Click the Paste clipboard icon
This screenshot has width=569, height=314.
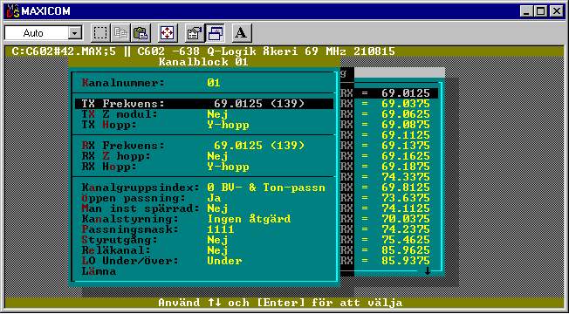click(141, 33)
